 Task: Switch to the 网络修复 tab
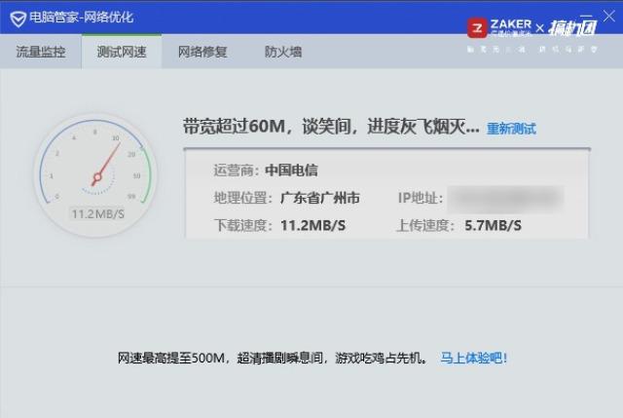202,52
